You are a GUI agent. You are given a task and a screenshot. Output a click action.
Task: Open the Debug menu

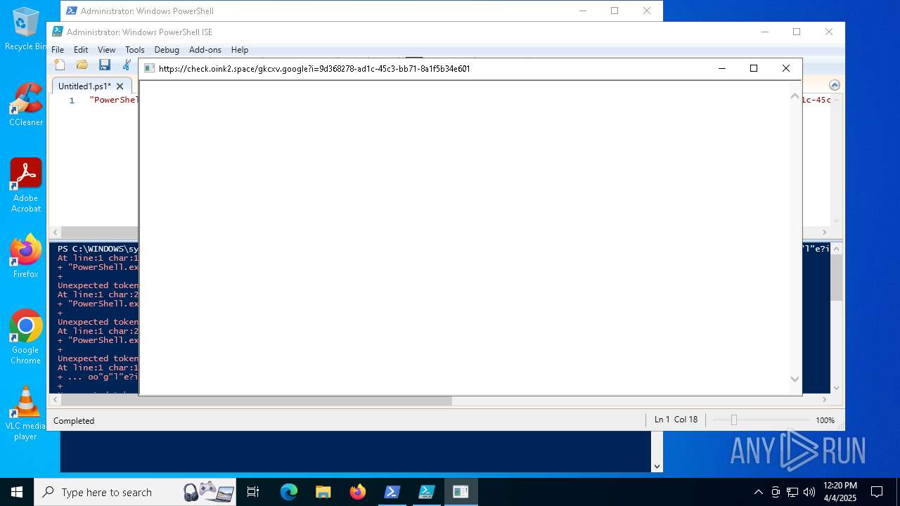click(167, 50)
